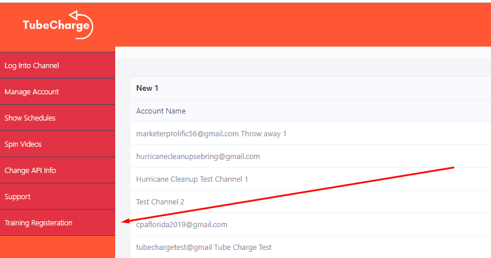Image resolution: width=491 pixels, height=258 pixels.
Task: Open the Show Schedules page
Action: coord(30,118)
